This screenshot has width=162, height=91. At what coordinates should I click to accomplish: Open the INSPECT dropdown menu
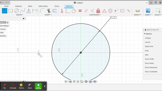[x=137, y=15]
